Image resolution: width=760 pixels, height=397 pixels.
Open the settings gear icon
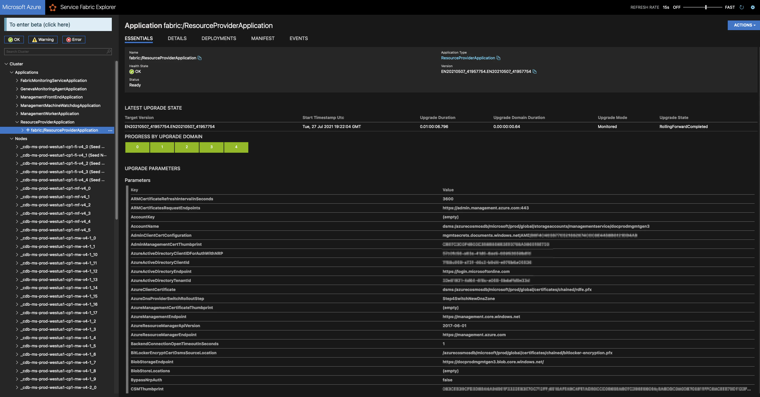click(x=753, y=7)
